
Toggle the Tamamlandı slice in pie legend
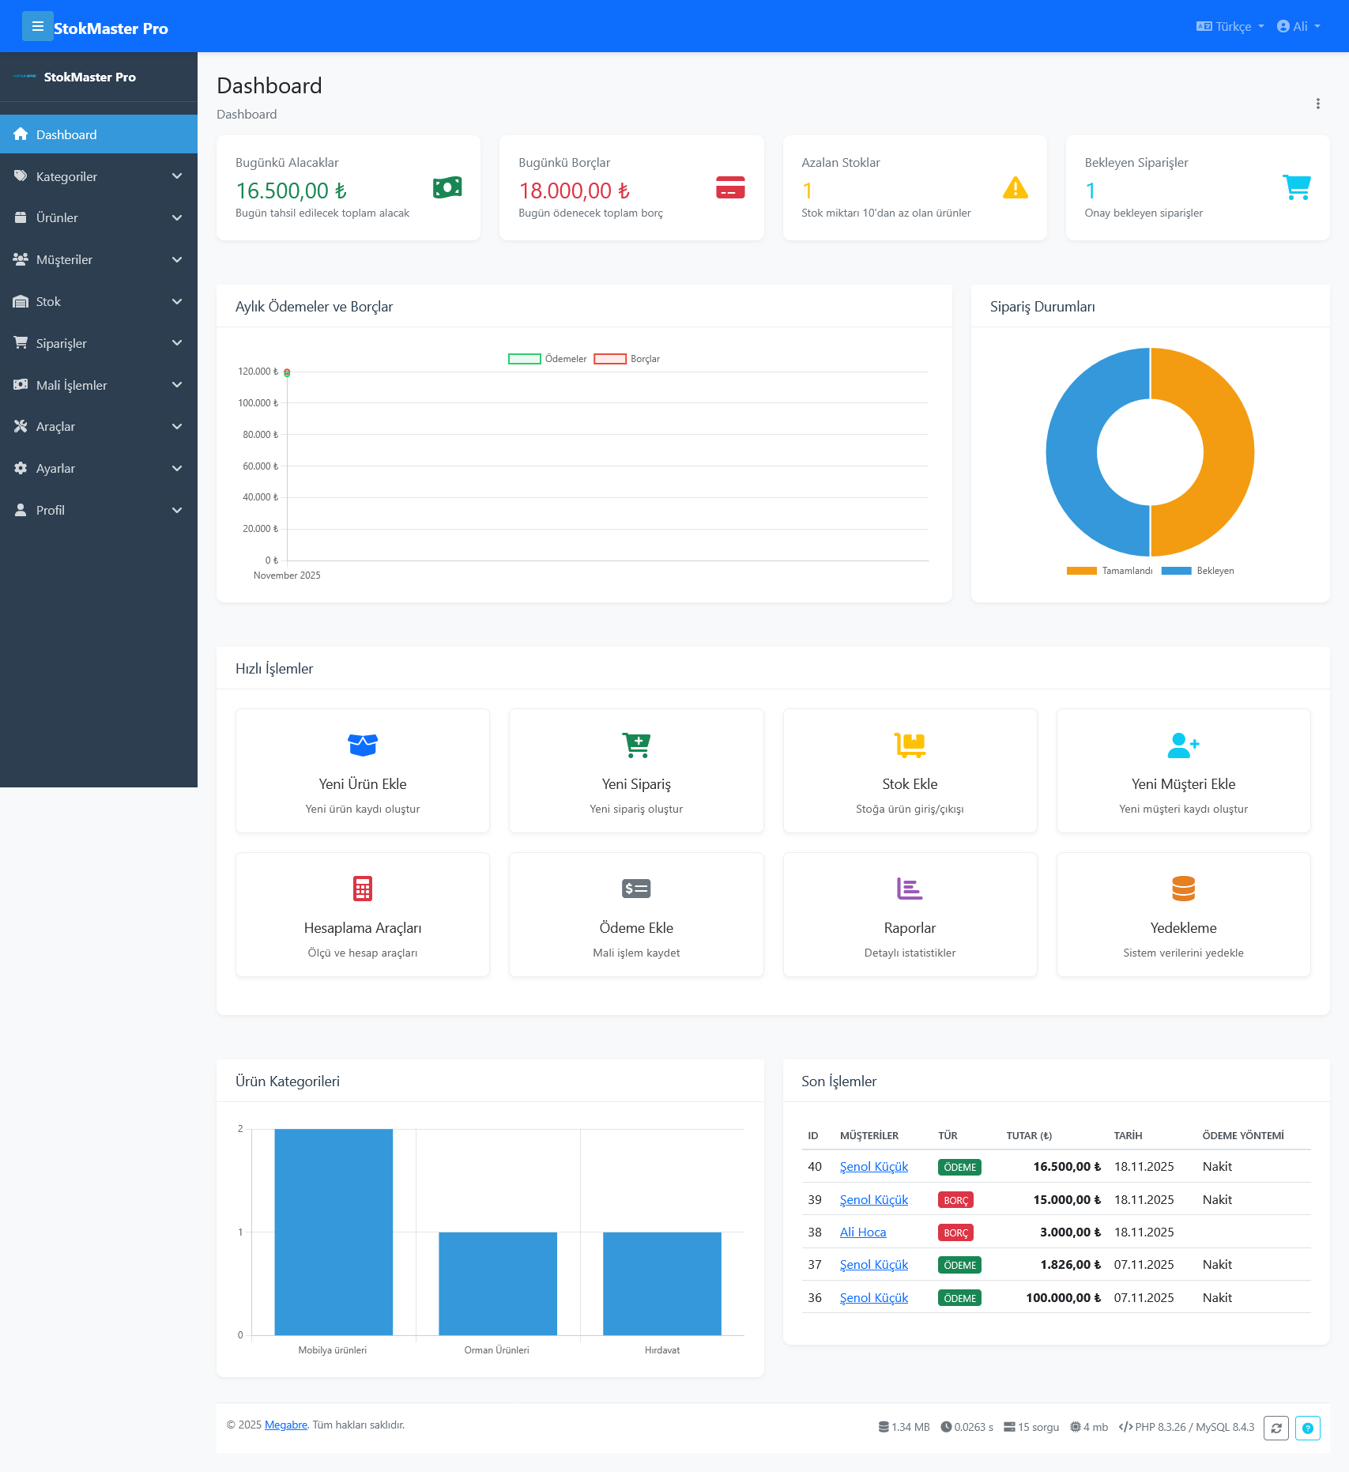tap(1110, 570)
